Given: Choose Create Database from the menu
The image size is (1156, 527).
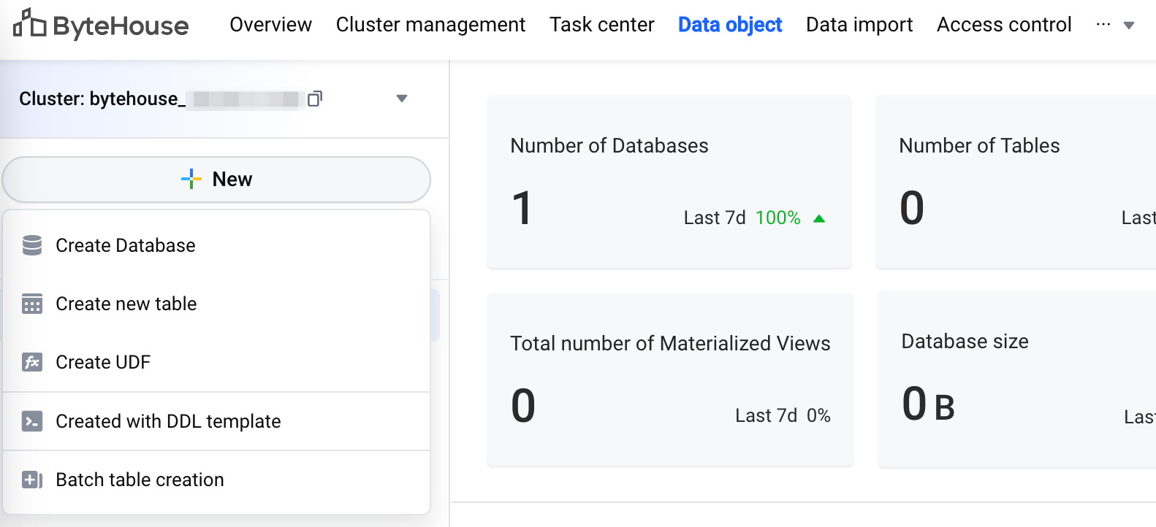Looking at the screenshot, I should click(126, 245).
